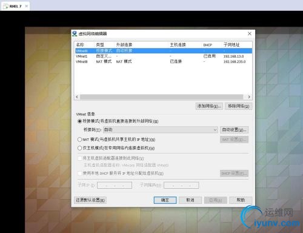Screen dimensions: 303x233
Task: Click the list's right scroll arrow
Action: tap(249, 97)
